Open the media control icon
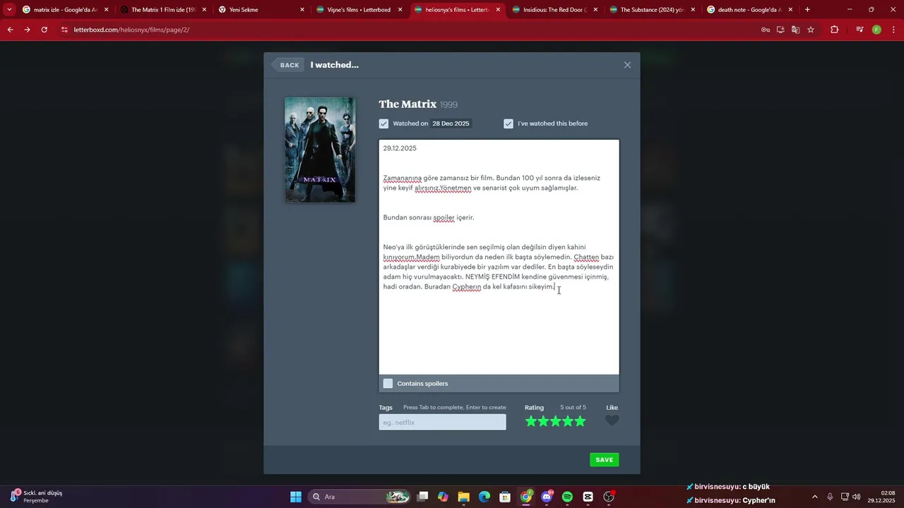The width and height of the screenshot is (904, 508). pyautogui.click(x=860, y=30)
